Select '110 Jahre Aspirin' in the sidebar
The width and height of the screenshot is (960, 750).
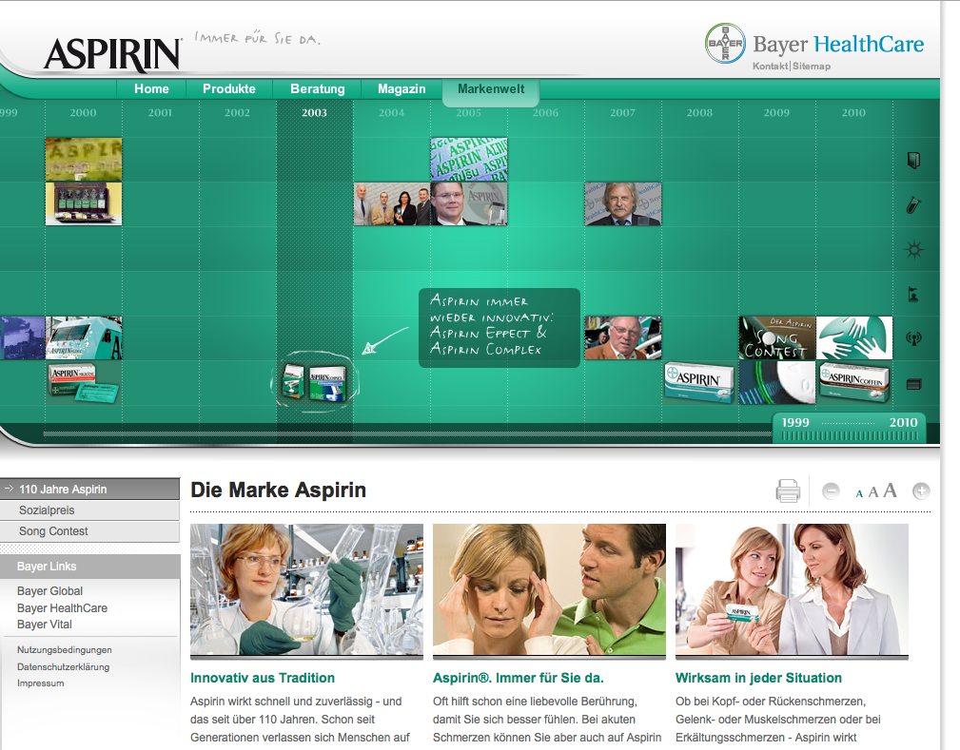tap(90, 490)
